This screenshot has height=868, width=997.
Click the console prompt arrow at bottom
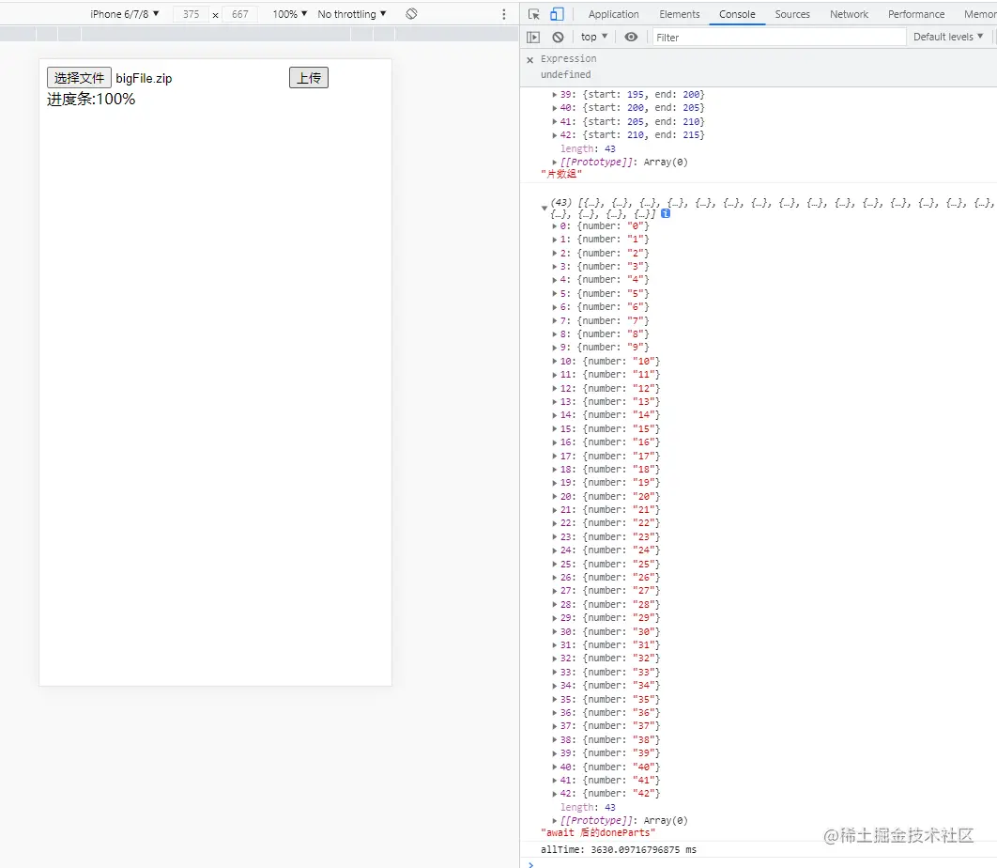coord(531,864)
